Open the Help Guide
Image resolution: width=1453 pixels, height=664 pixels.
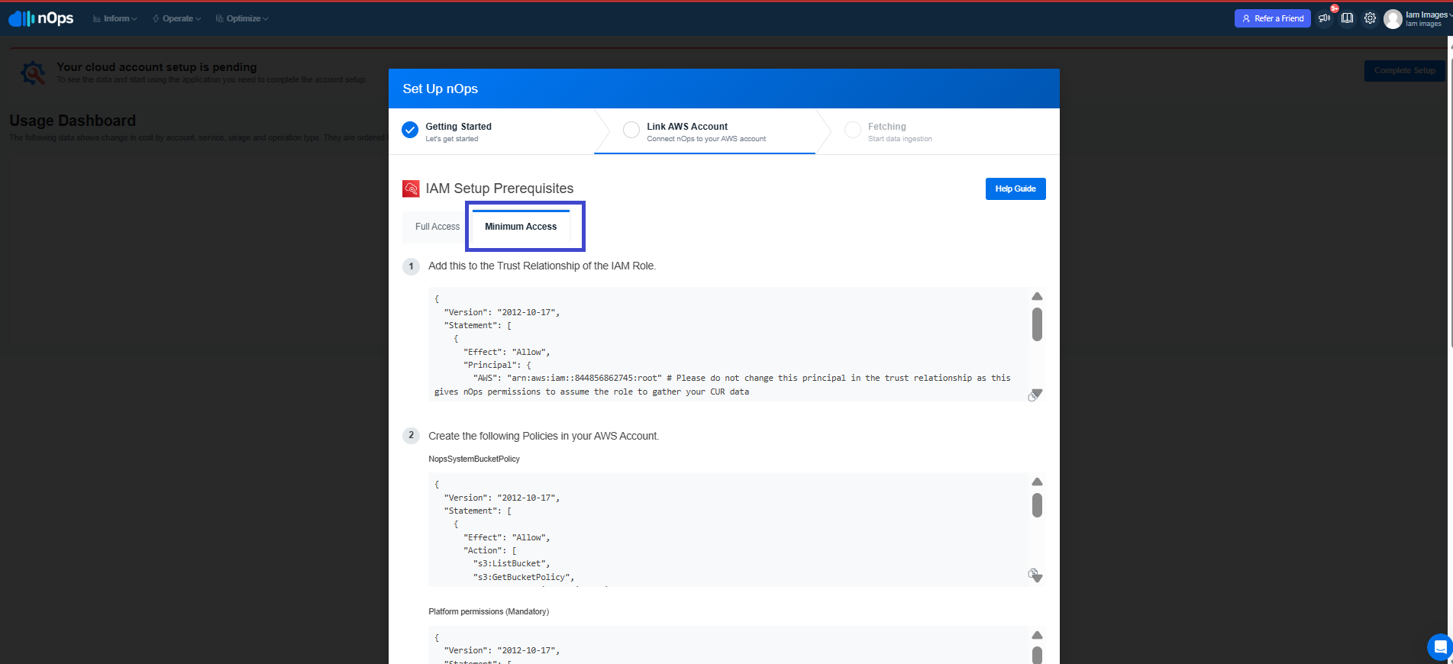coord(1015,189)
